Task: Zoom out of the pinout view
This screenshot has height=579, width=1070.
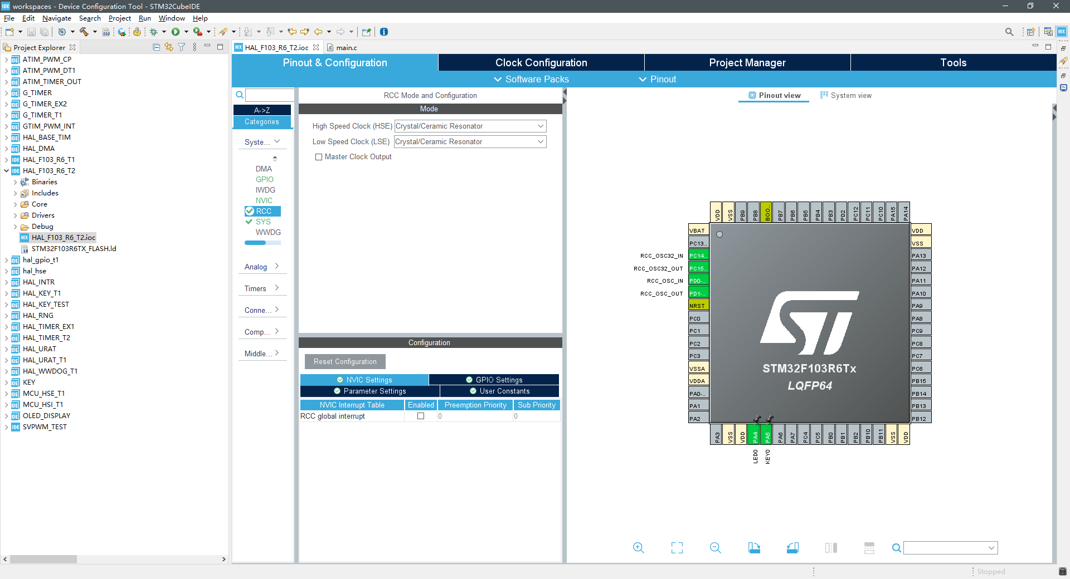Action: pyautogui.click(x=715, y=547)
